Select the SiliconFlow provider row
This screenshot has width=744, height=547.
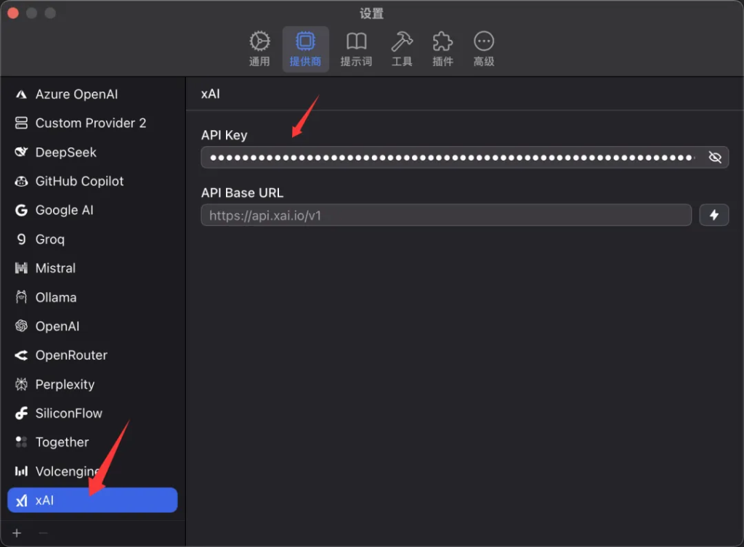(x=92, y=413)
